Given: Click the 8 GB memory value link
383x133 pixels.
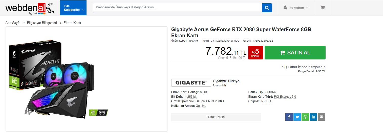Looking at the screenshot, I should coord(203,92).
